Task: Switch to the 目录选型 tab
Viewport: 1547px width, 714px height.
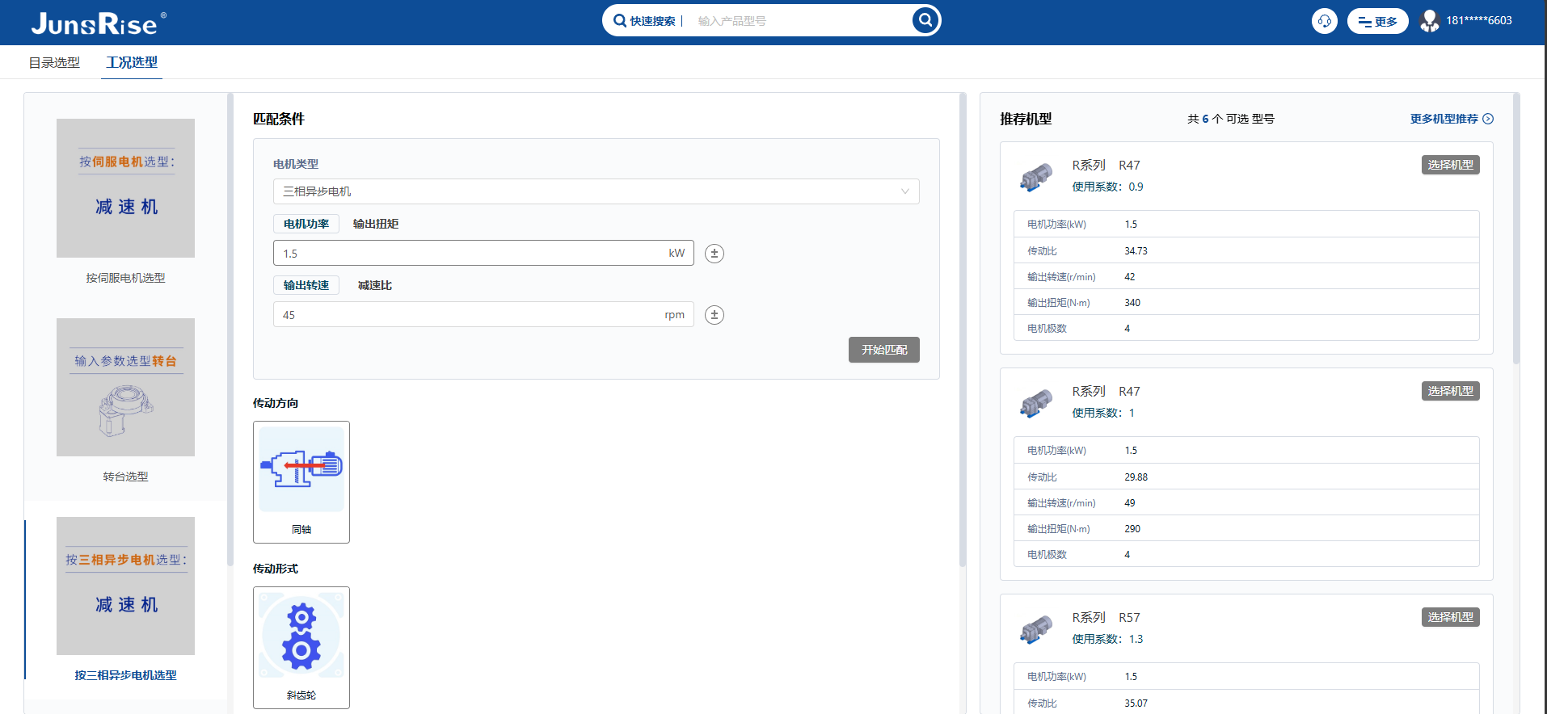Action: (54, 62)
